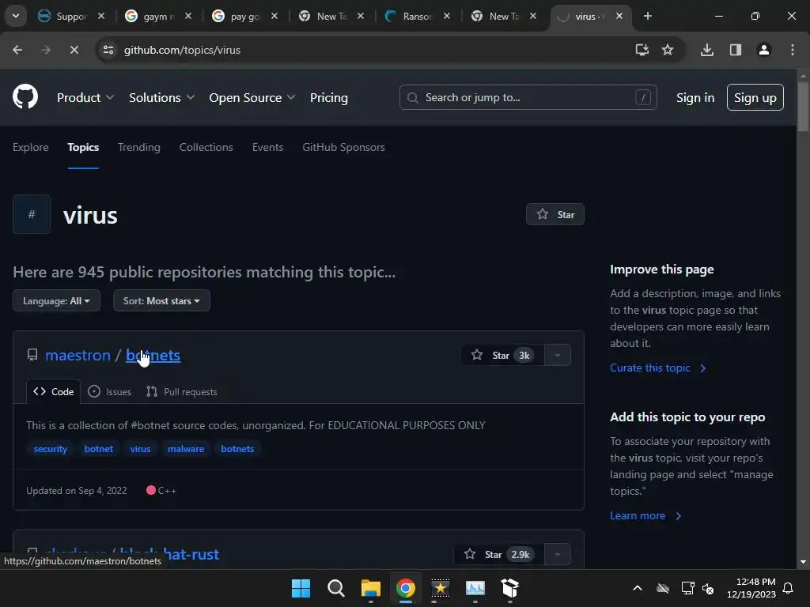The height and width of the screenshot is (607, 810).
Task: Open Pull requests of botnets repo
Action: coord(182,392)
